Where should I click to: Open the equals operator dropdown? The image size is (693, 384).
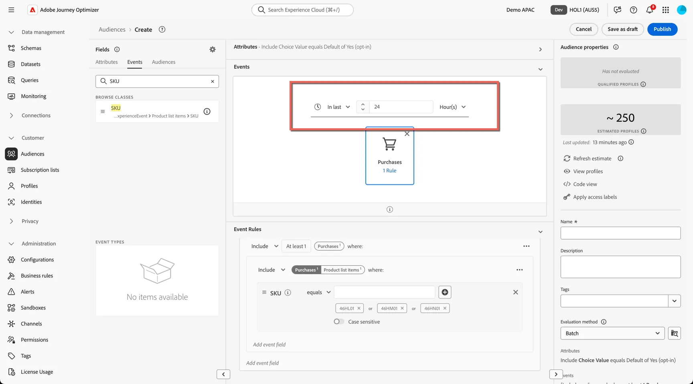(318, 292)
